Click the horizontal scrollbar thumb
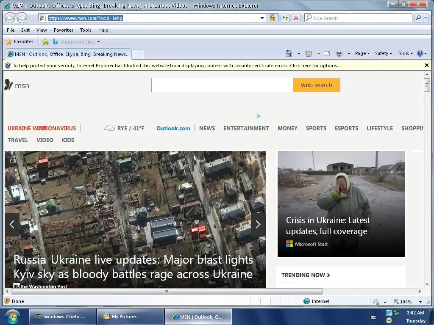Viewport: 434px width, 325px height. (x=167, y=291)
